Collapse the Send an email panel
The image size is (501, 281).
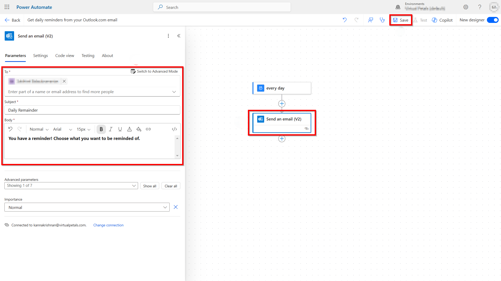(179, 36)
